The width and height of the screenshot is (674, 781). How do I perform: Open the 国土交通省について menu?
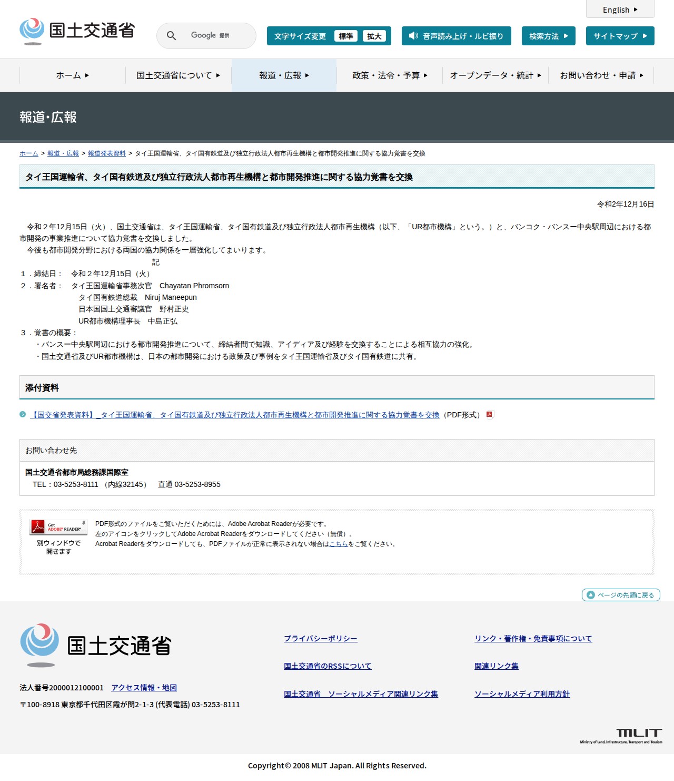tap(179, 75)
